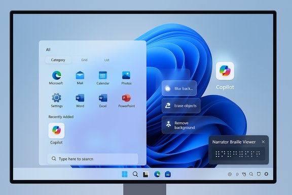Click the All heading in Start menu
Viewport: 292px width, 195px height.
pos(48,50)
